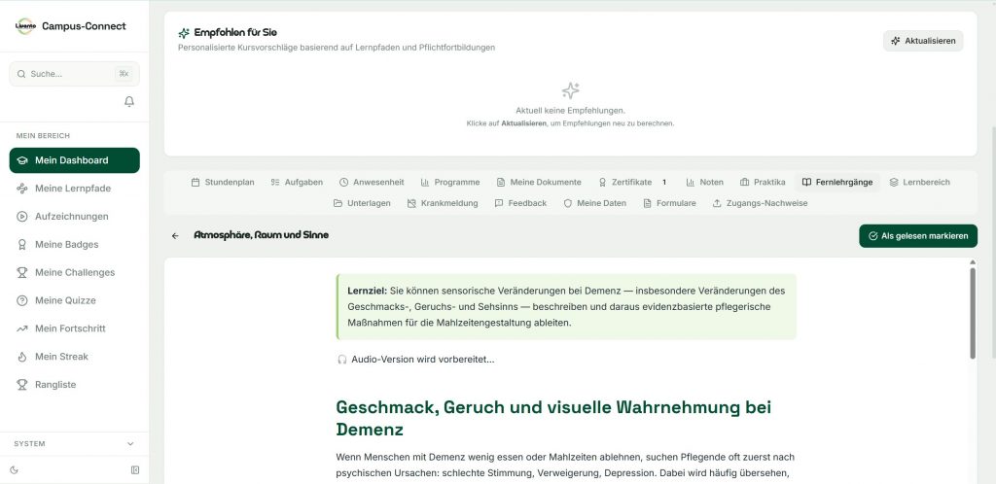The image size is (996, 484).
Task: Open the Krankmeldung tab
Action: coord(443,203)
